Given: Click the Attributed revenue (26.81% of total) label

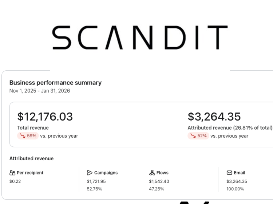Looking at the screenshot, I should click(x=230, y=128).
